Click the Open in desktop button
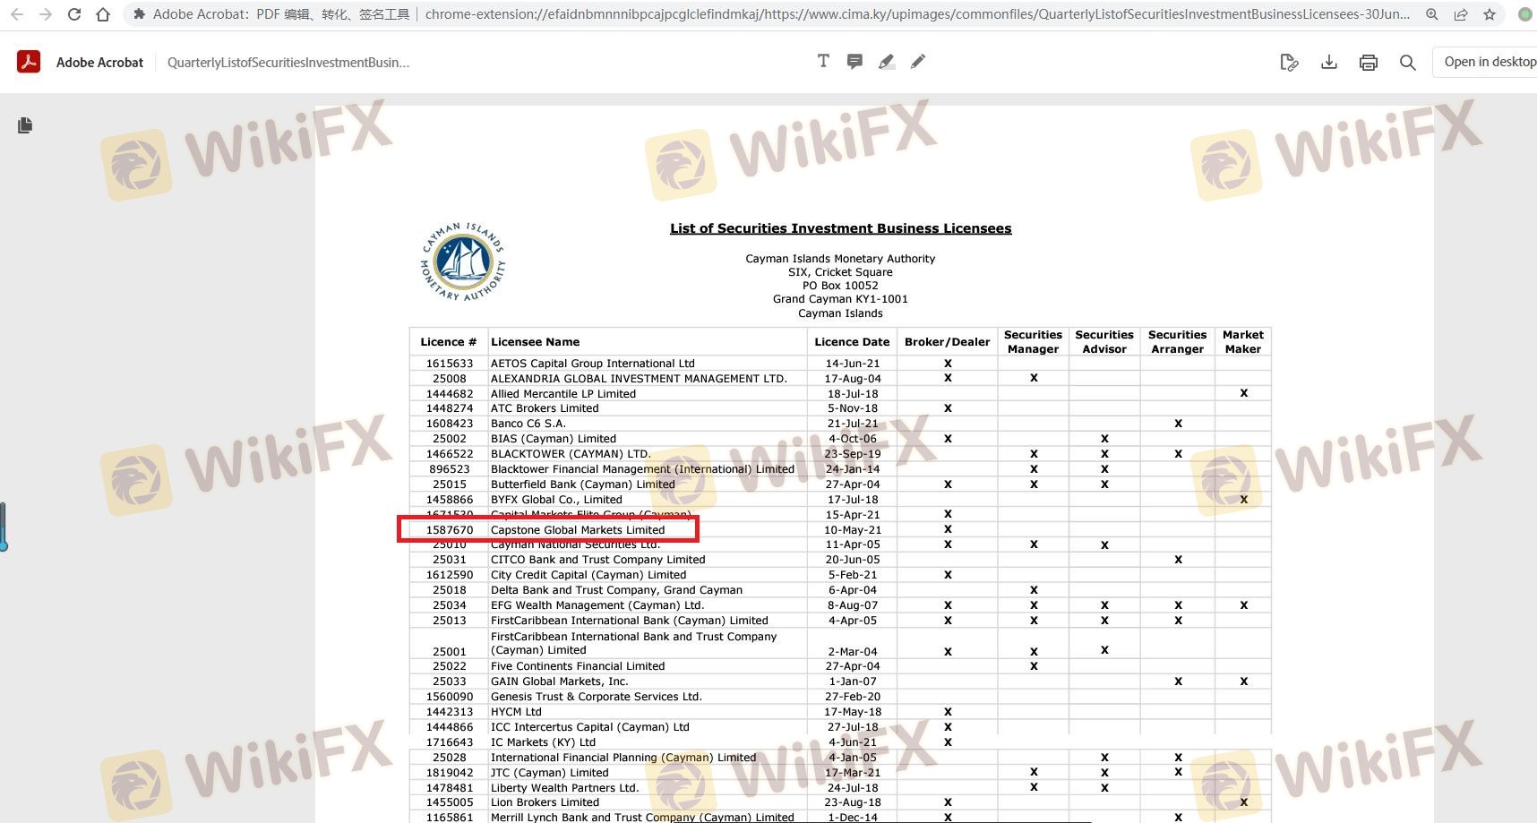 point(1489,62)
